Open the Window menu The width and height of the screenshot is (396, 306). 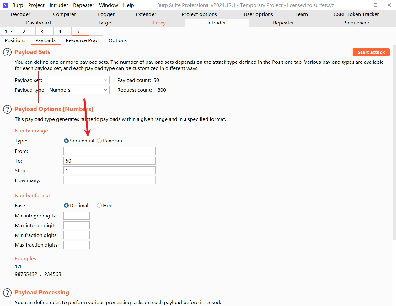(x=109, y=5)
